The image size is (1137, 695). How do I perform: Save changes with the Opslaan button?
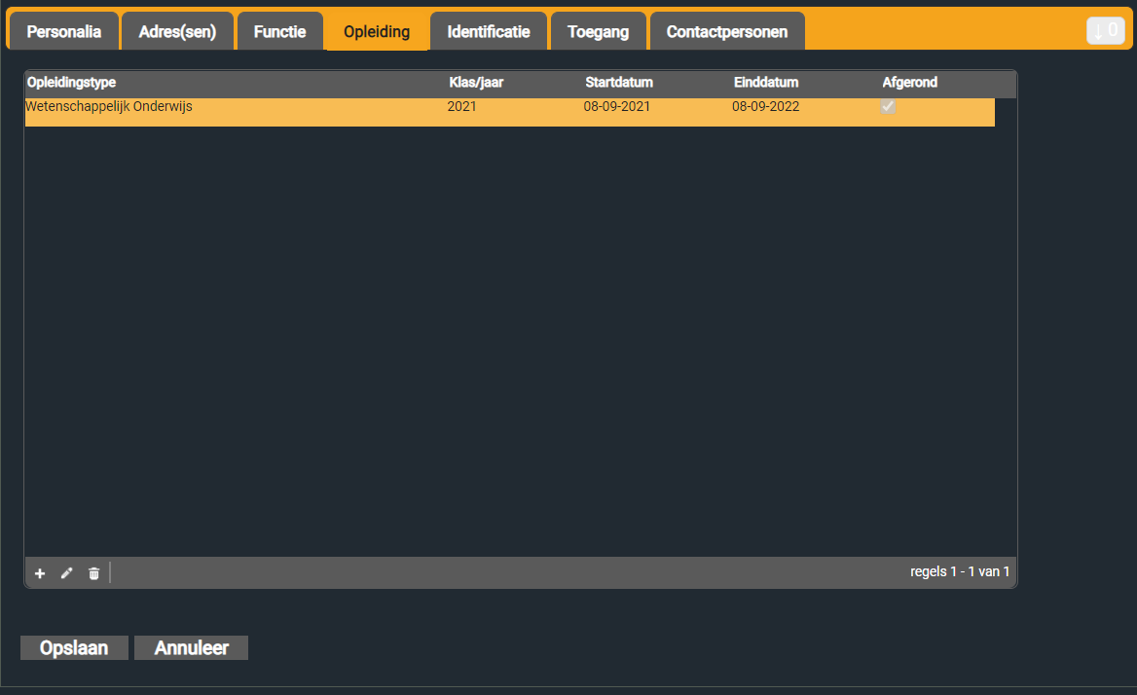(74, 648)
